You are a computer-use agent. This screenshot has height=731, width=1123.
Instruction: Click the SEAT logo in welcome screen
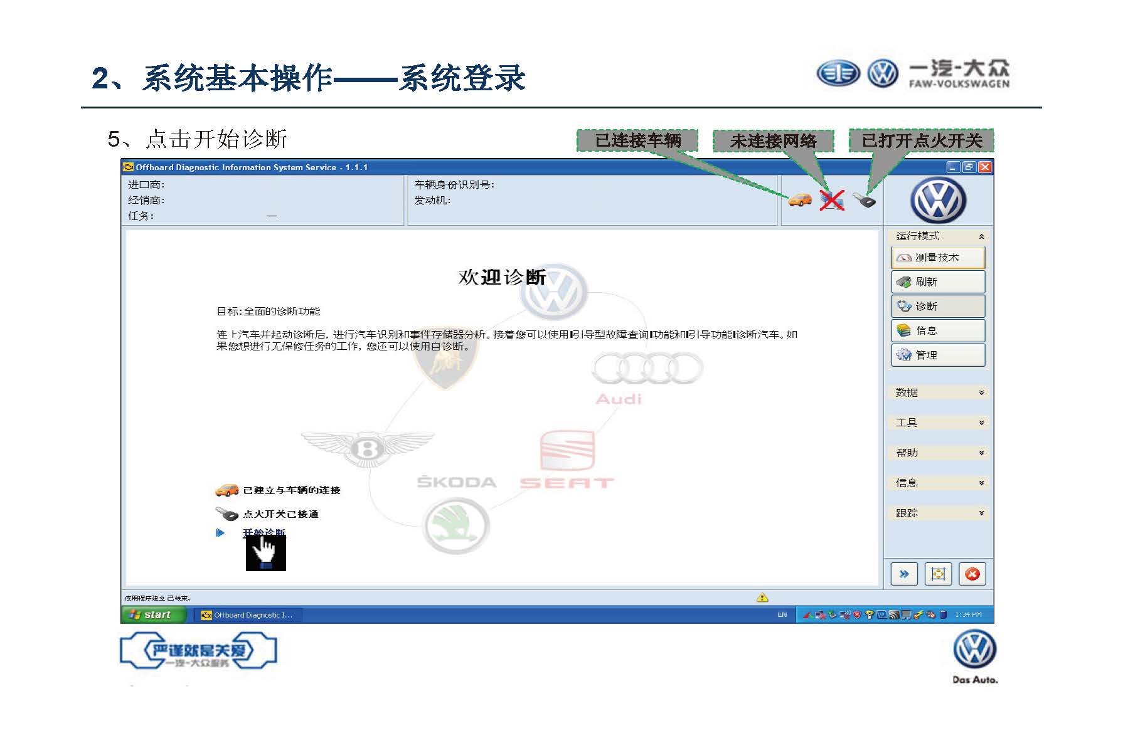click(567, 460)
